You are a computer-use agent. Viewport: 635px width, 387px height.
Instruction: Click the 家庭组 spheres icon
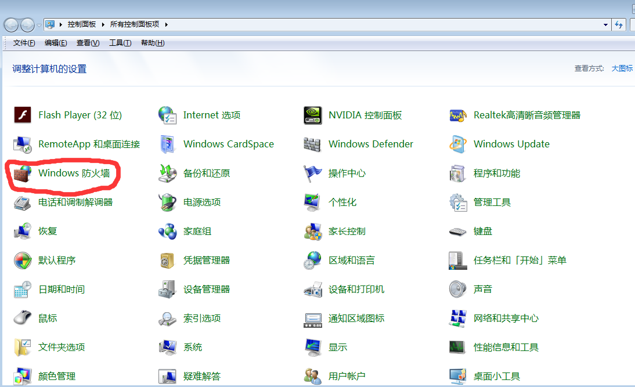click(167, 231)
